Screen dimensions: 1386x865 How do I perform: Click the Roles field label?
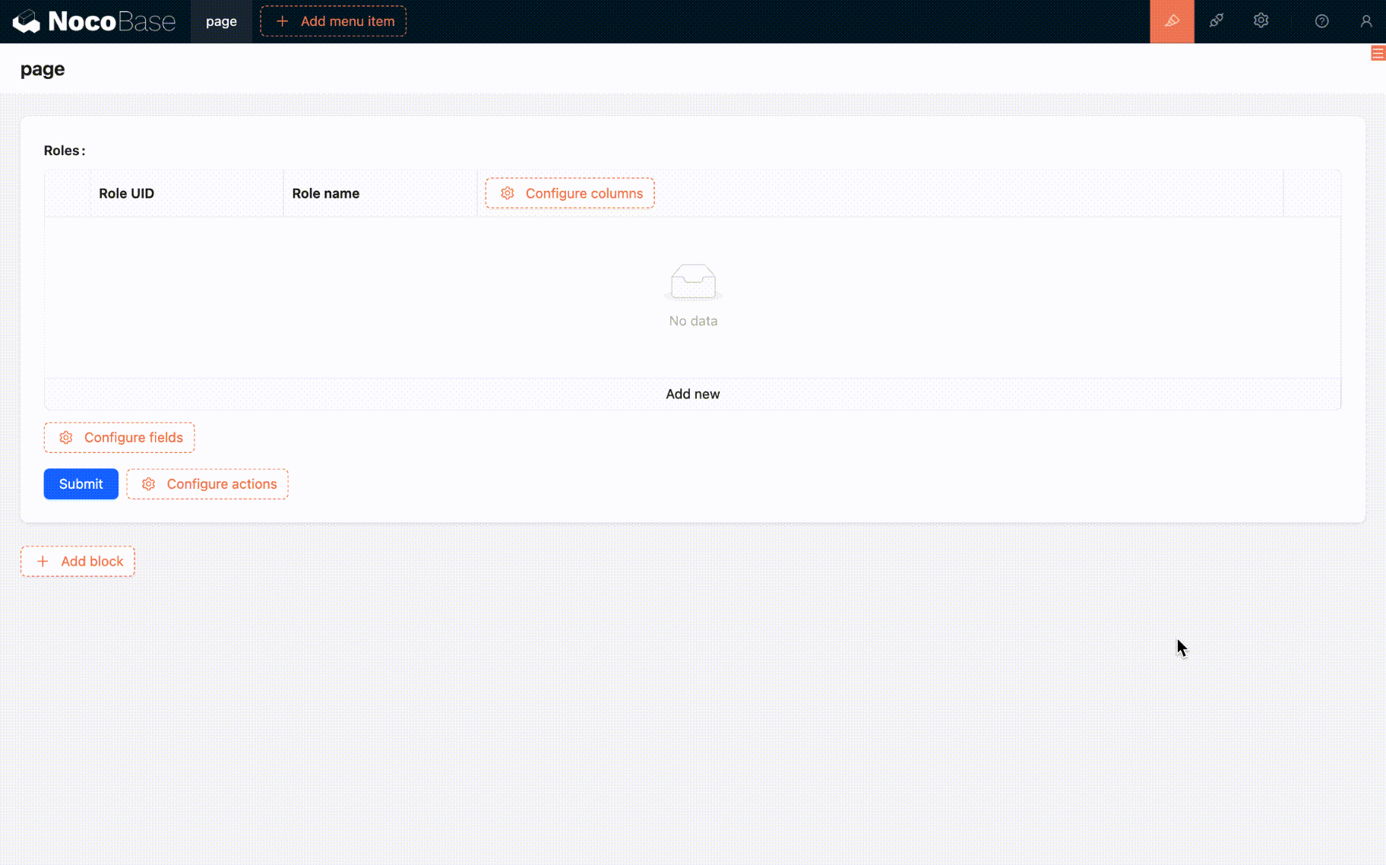click(62, 151)
